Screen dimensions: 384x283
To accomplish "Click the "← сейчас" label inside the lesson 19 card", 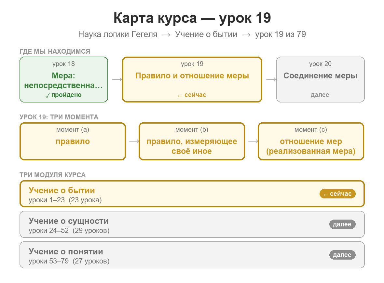I will pyautogui.click(x=192, y=95).
